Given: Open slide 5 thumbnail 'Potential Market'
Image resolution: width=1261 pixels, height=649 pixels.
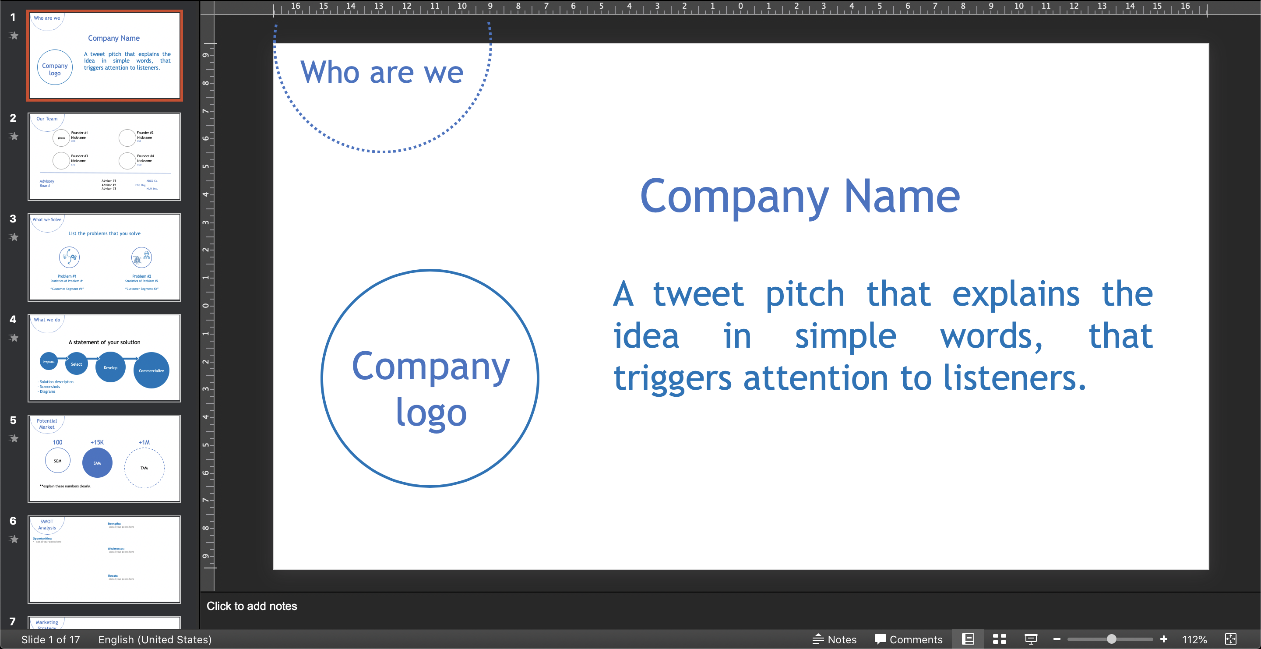Looking at the screenshot, I should point(104,459).
